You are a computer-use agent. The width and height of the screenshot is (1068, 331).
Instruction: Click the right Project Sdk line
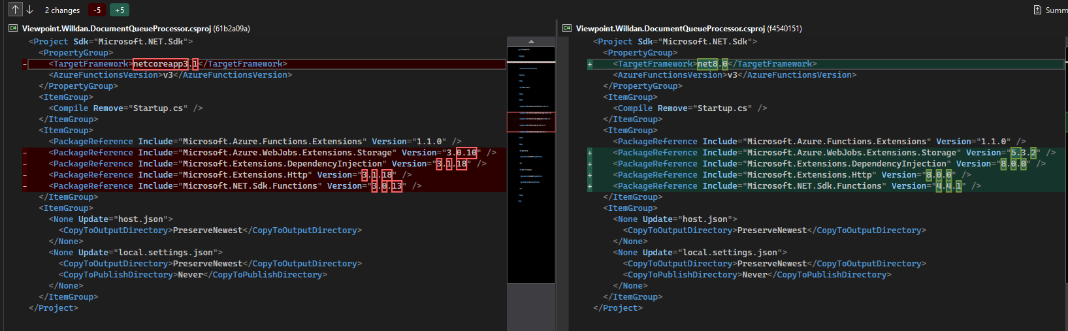tap(675, 42)
